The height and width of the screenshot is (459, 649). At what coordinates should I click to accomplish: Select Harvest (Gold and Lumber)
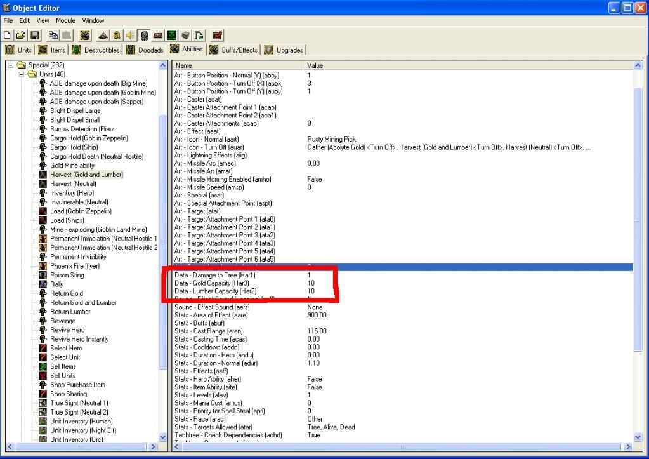pyautogui.click(x=86, y=175)
